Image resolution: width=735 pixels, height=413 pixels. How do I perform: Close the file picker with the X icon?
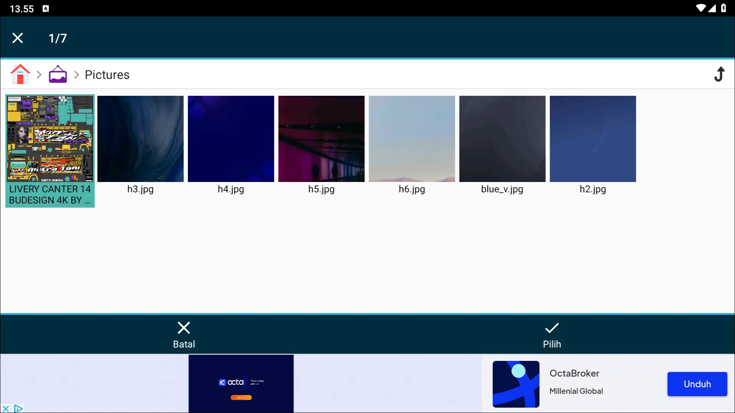[18, 38]
